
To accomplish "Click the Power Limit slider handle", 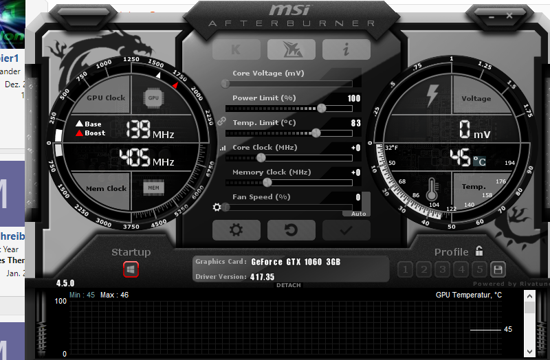I will click(x=321, y=109).
